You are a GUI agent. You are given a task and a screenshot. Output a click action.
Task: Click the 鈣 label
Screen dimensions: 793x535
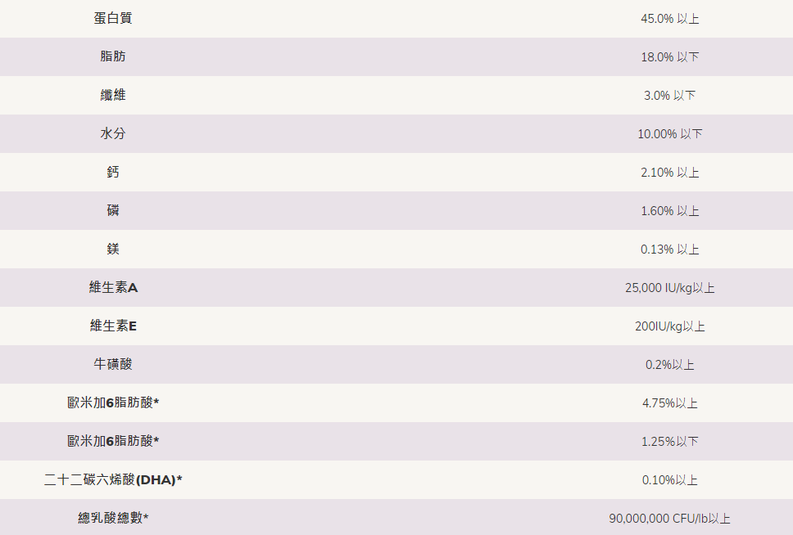pos(113,172)
